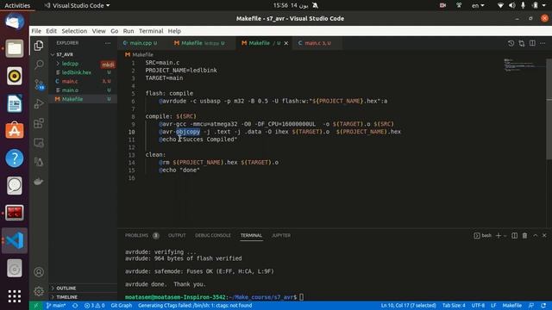Open the Accounts menu icon
Image resolution: width=552 pixels, height=310 pixels.
click(x=39, y=272)
